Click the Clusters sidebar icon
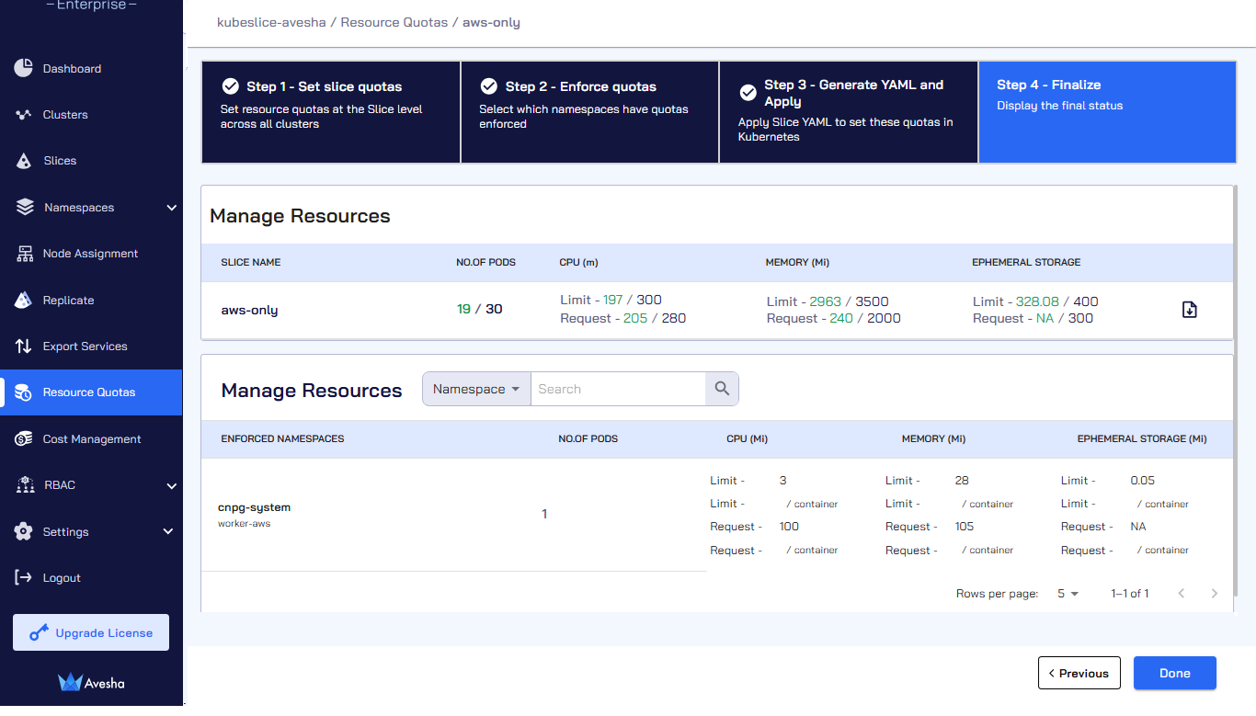Image resolution: width=1256 pixels, height=716 pixels. click(x=24, y=115)
